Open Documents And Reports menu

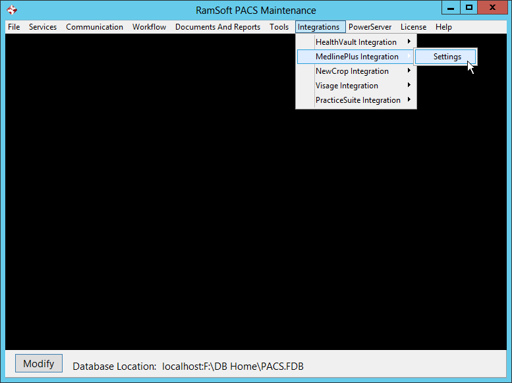217,27
